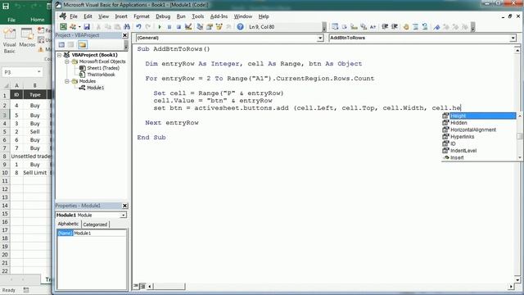Click autocomplete list scroll down arrow

tap(519, 157)
